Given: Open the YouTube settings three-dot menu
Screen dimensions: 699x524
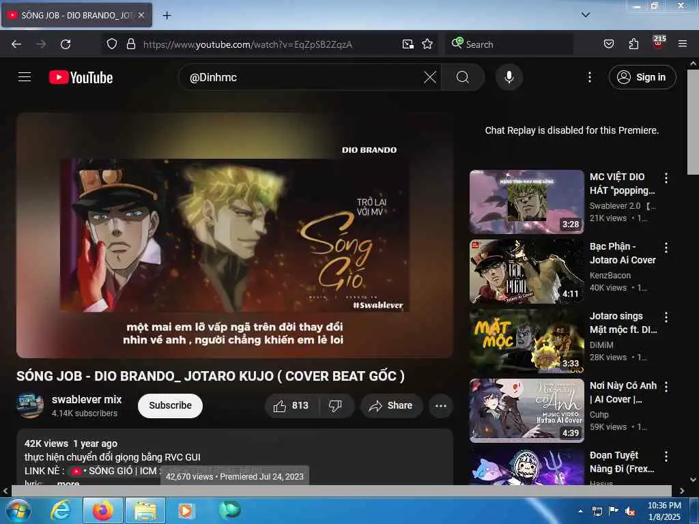Looking at the screenshot, I should 590,77.
